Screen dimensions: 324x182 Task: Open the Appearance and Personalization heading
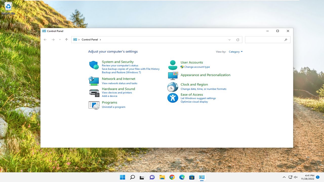[206, 75]
